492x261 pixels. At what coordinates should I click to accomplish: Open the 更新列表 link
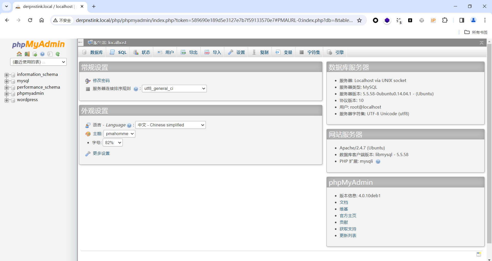coord(348,235)
